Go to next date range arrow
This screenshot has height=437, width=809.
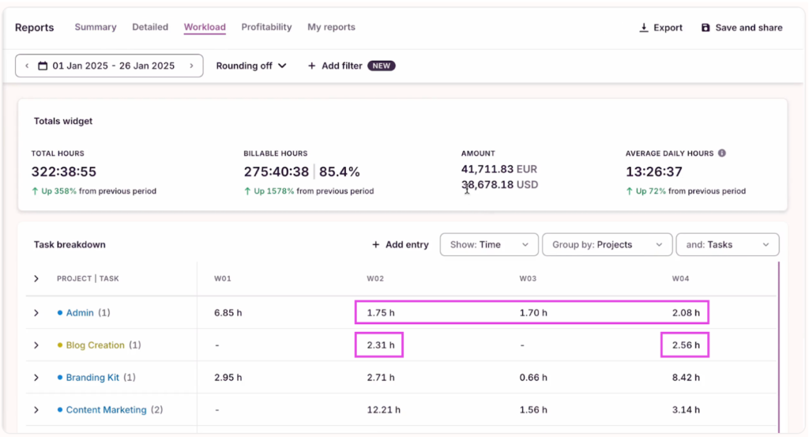point(191,66)
